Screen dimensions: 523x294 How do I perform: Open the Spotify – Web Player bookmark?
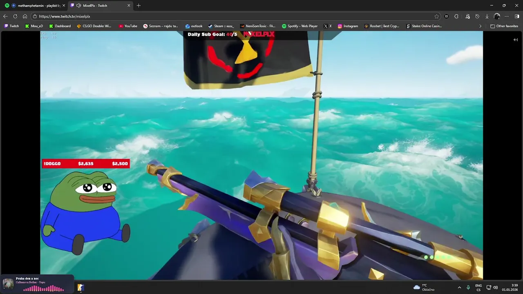[x=299, y=26]
